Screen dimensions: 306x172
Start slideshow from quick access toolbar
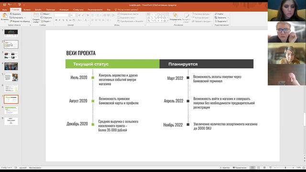(19, 5)
